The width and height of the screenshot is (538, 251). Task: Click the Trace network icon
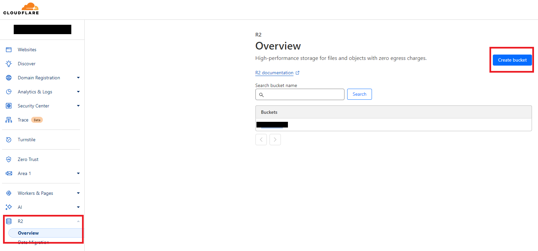click(x=9, y=120)
